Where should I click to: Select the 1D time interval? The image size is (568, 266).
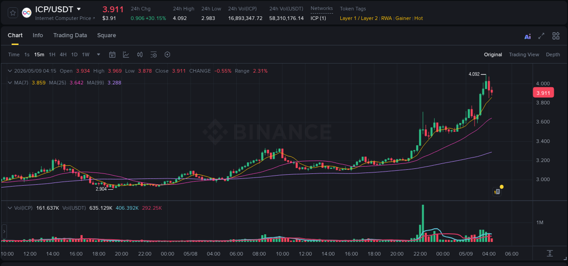pyautogui.click(x=74, y=54)
